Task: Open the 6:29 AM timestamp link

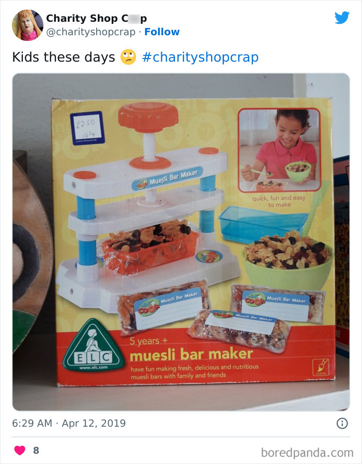Action: tap(32, 423)
